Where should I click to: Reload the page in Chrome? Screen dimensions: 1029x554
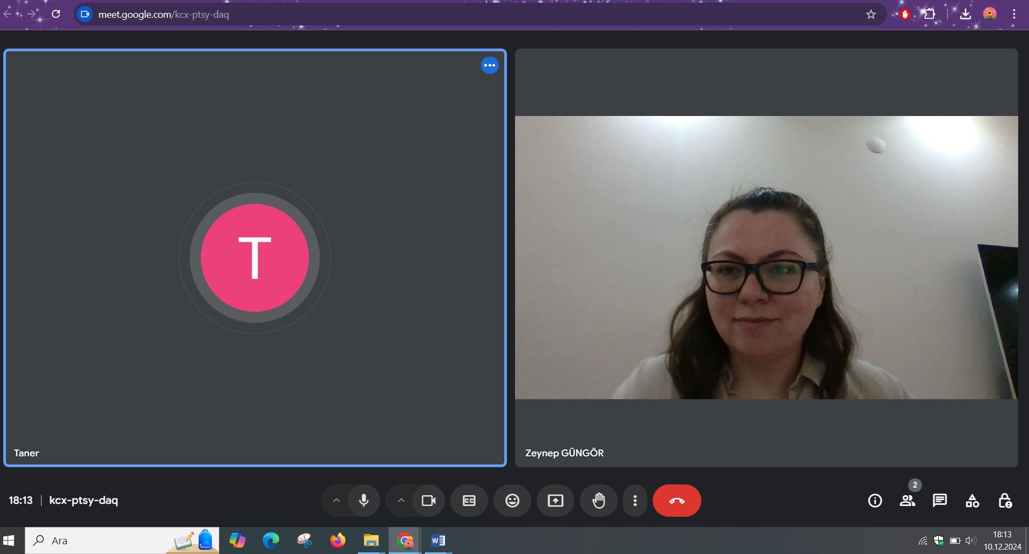pos(56,14)
